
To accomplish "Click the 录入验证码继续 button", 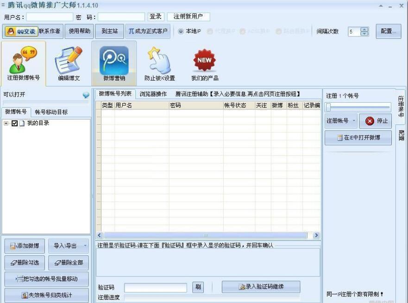I will (261, 287).
